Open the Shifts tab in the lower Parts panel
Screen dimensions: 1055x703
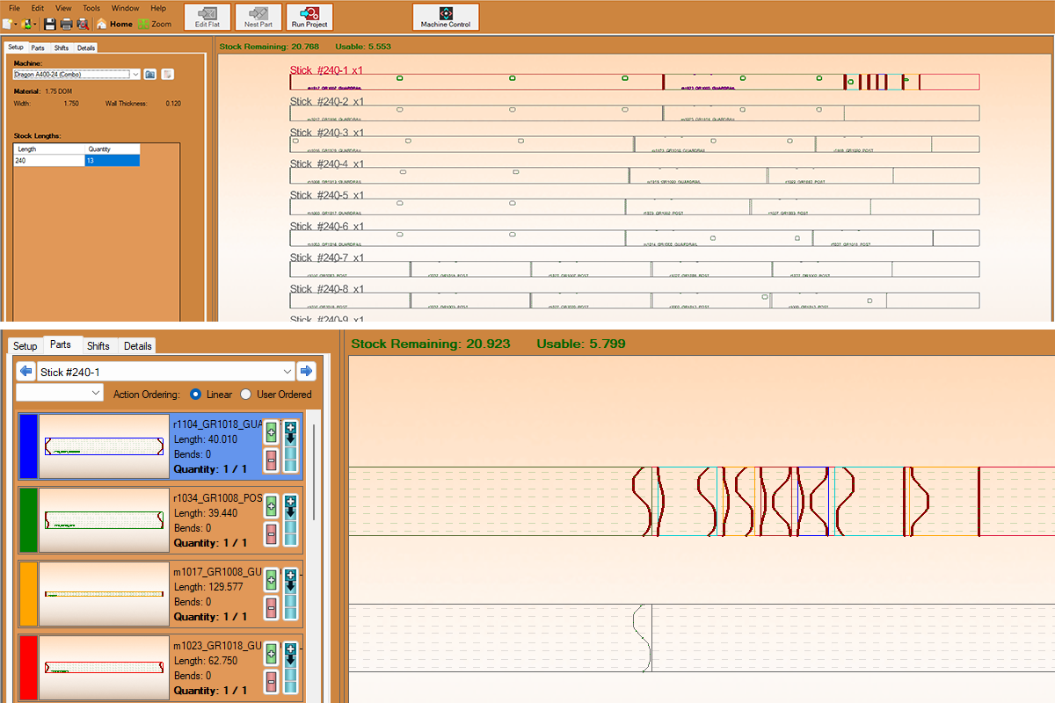tap(98, 346)
